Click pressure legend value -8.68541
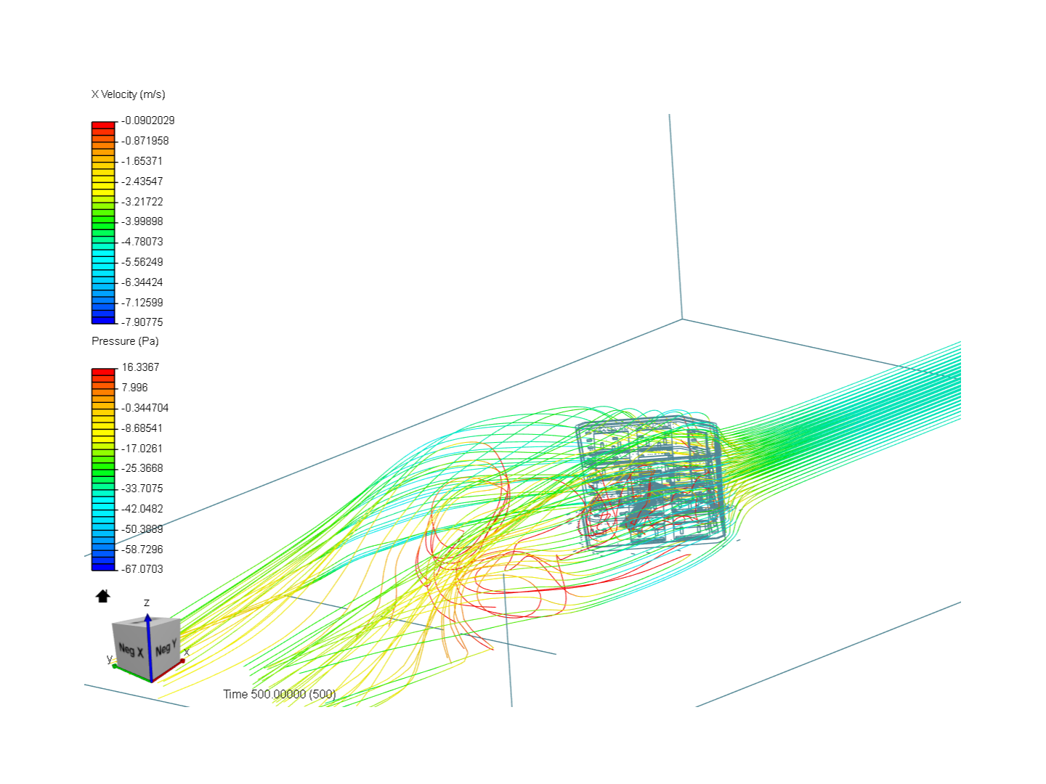Viewport: 1046px width, 784px height. (x=142, y=428)
